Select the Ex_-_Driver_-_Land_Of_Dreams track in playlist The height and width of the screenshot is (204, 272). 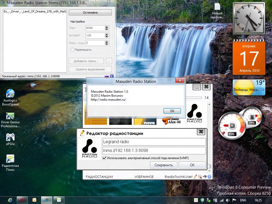35,11
